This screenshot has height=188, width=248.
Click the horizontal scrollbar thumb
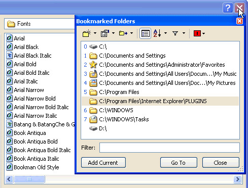[29, 179]
